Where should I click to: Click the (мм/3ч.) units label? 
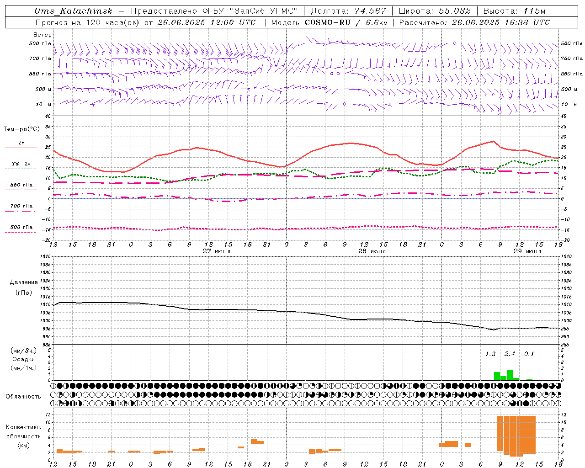tap(24, 351)
